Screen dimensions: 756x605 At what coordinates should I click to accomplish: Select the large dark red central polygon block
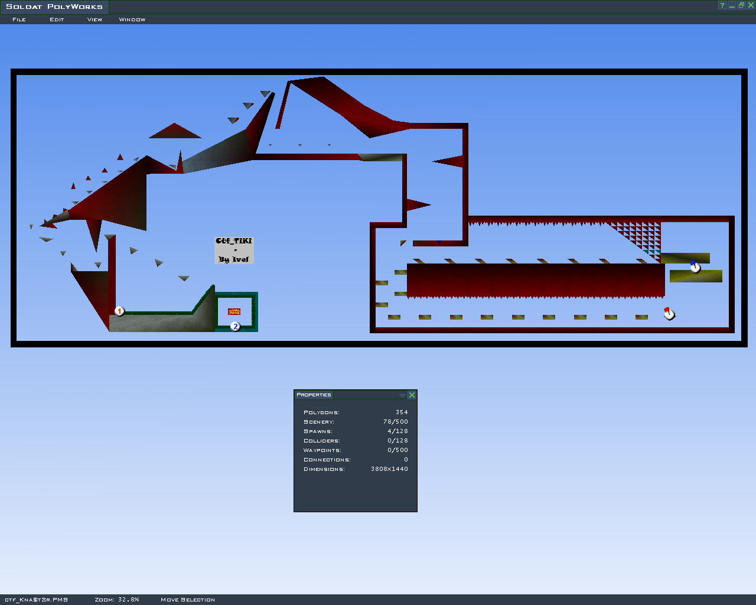[x=535, y=280]
